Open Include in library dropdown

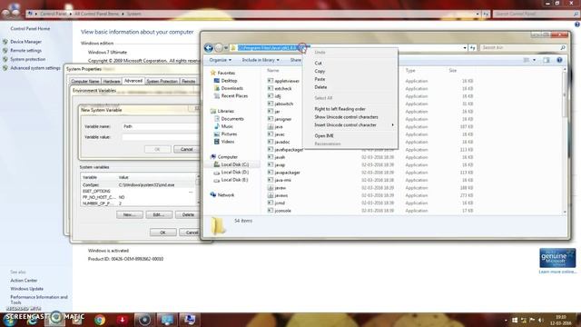point(261,60)
